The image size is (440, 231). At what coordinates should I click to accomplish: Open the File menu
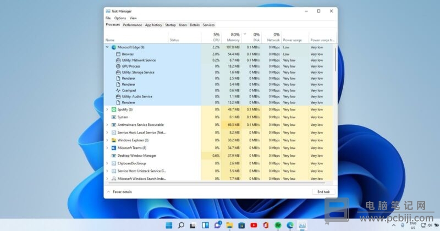click(108, 18)
